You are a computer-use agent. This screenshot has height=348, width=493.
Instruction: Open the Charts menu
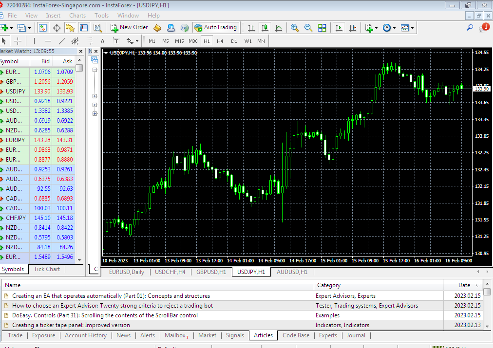(77, 16)
